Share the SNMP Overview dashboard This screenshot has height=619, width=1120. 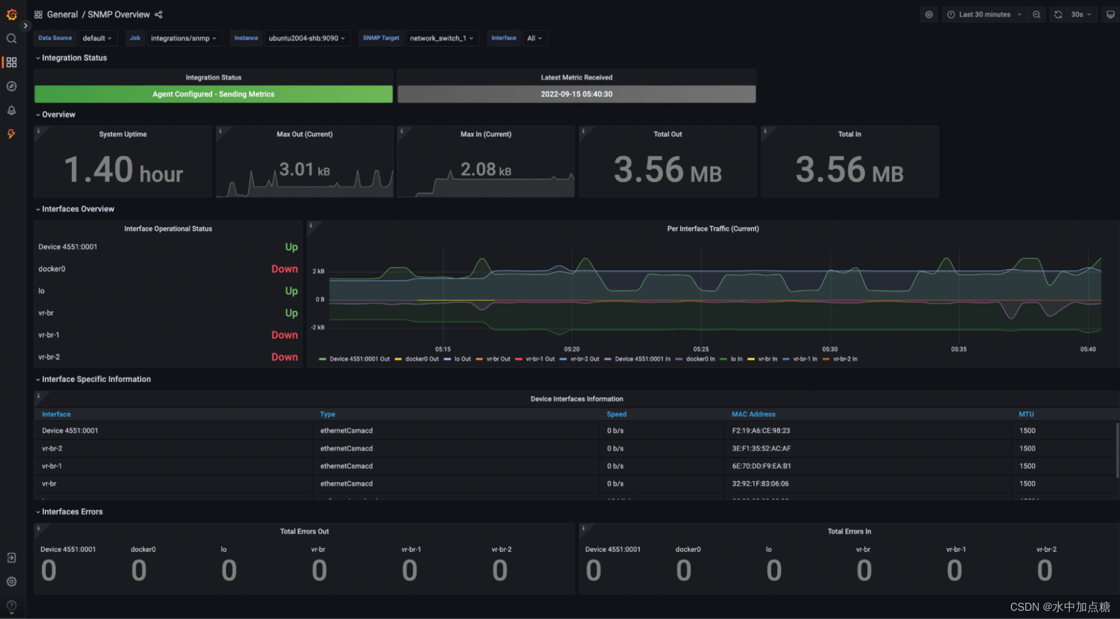pos(159,15)
